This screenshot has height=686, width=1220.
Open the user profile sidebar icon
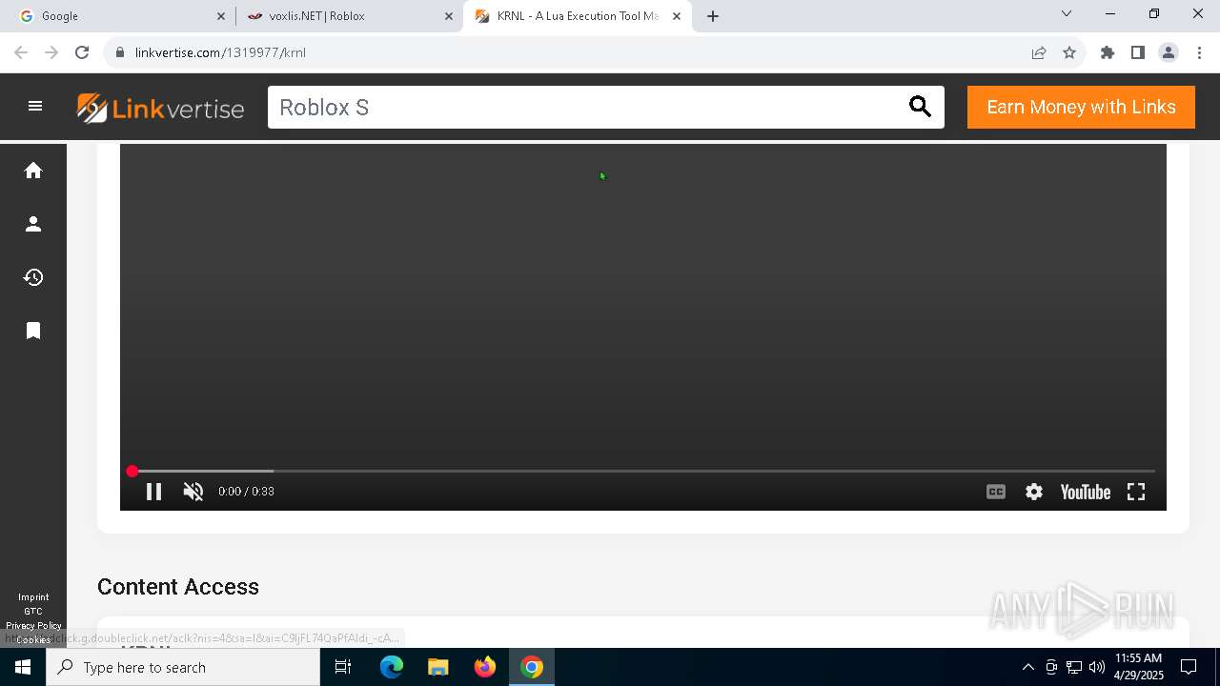pyautogui.click(x=33, y=224)
